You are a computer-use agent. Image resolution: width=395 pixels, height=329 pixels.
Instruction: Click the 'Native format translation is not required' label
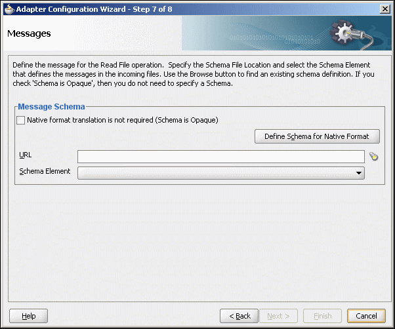[x=123, y=120]
